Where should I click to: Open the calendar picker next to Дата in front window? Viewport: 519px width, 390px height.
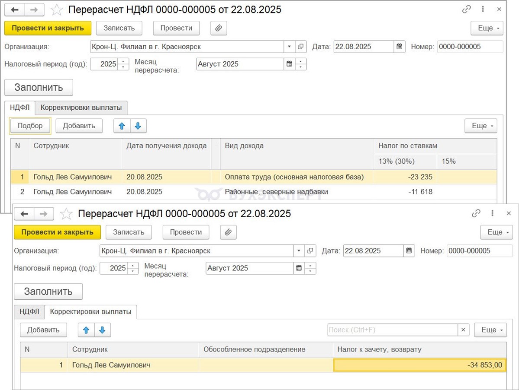pyautogui.click(x=409, y=251)
